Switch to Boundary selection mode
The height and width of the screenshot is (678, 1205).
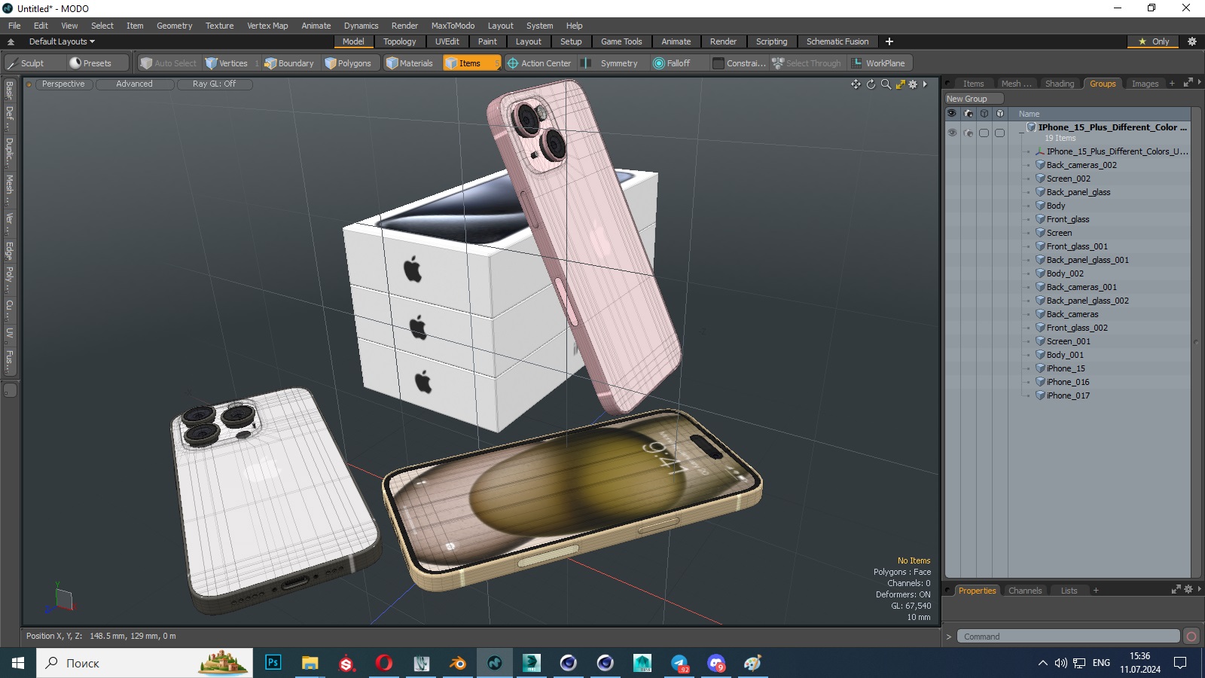pos(289,63)
